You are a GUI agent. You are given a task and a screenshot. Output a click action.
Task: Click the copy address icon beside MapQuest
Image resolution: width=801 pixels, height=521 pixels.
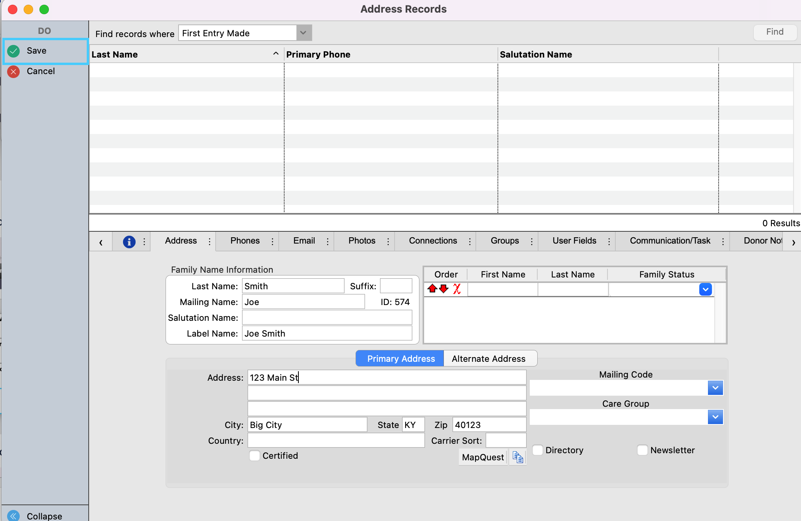(x=518, y=457)
